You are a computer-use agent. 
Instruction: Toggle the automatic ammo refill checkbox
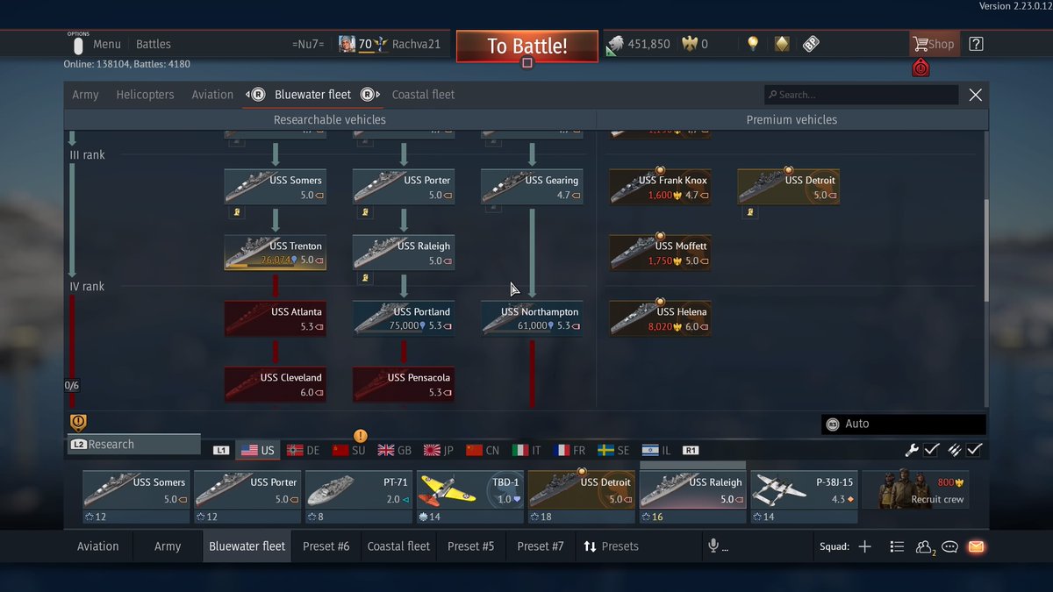coord(974,450)
